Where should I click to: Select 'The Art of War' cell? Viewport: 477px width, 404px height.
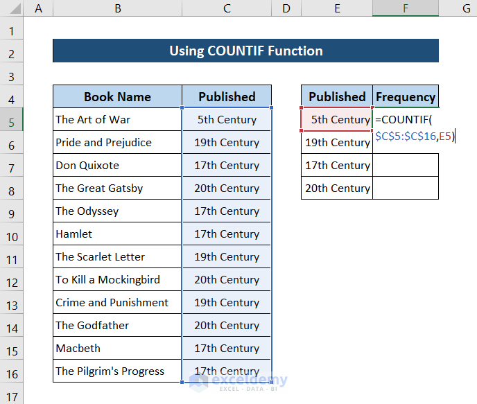pos(118,119)
